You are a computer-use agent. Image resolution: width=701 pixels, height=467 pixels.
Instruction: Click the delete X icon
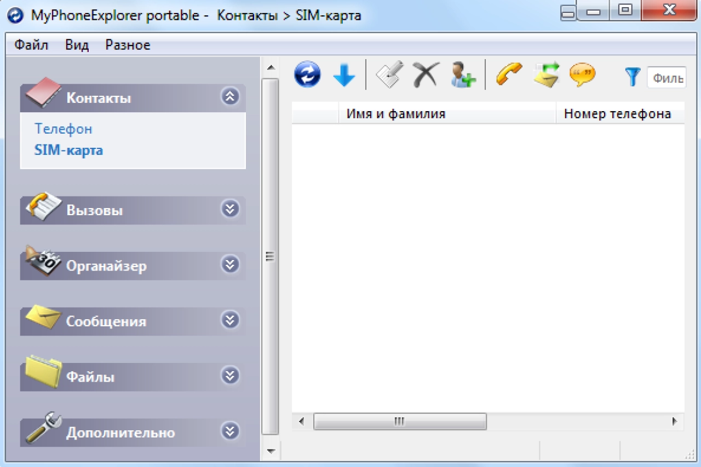click(x=426, y=74)
